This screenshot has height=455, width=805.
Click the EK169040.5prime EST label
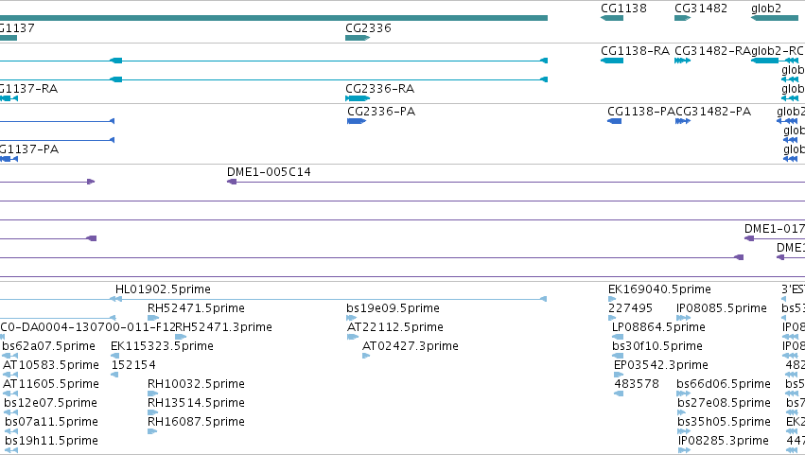659,289
